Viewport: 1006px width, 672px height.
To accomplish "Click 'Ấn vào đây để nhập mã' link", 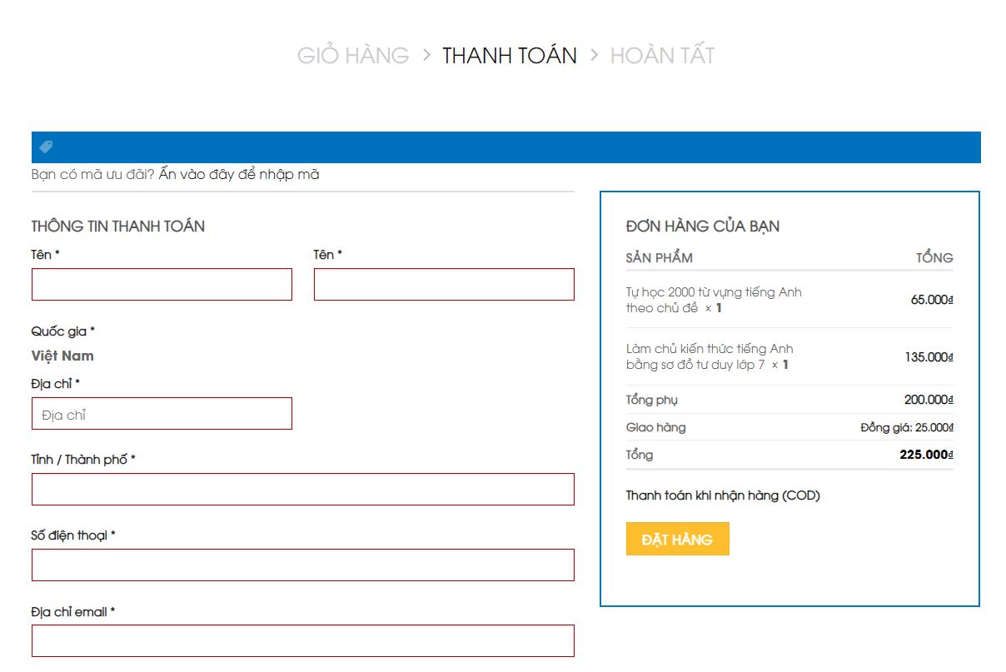I will 239,174.
